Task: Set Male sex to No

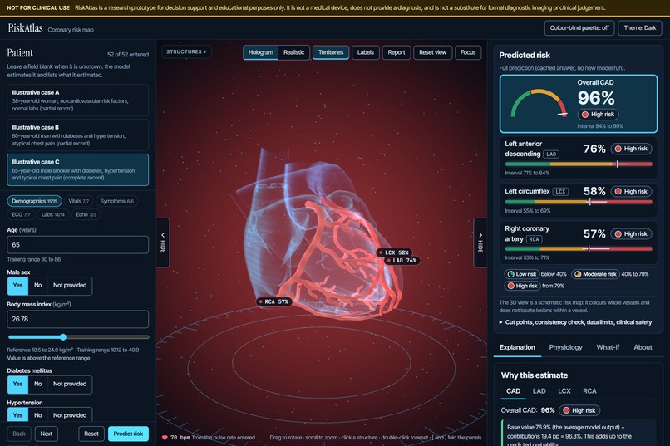Action: point(37,286)
